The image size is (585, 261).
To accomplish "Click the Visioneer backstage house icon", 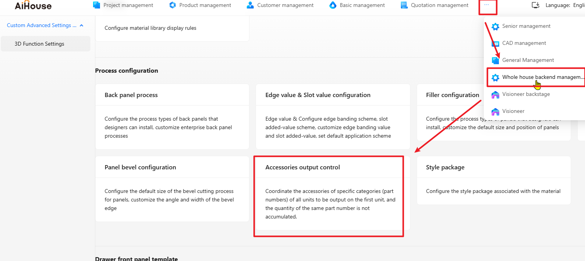I will [495, 94].
